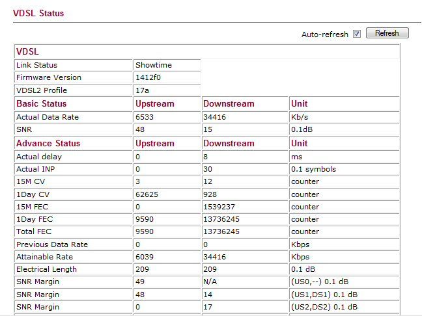The image size is (422, 316).
Task: Click 15M FEC downstream value 1539237
Action: (219, 207)
